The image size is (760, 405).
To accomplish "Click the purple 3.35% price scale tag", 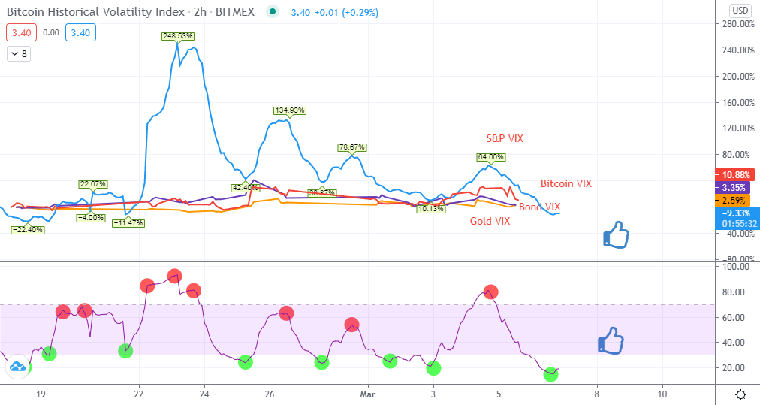I will pyautogui.click(x=733, y=188).
